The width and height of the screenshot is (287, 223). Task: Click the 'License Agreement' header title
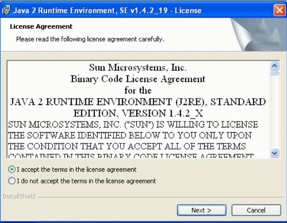point(41,27)
